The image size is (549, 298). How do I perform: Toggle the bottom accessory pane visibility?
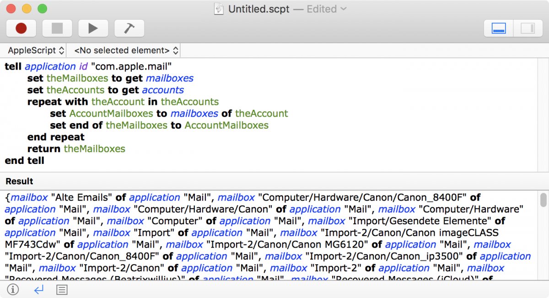(498, 28)
